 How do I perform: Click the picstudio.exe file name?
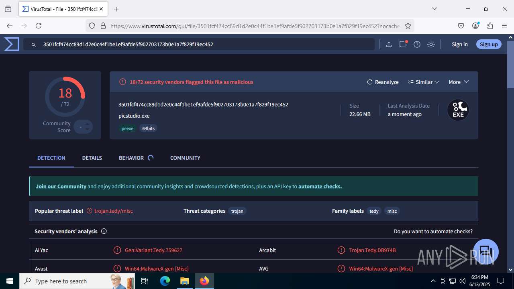pyautogui.click(x=134, y=116)
